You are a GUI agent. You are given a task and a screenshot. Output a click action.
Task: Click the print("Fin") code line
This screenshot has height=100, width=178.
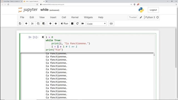pos(54,50)
